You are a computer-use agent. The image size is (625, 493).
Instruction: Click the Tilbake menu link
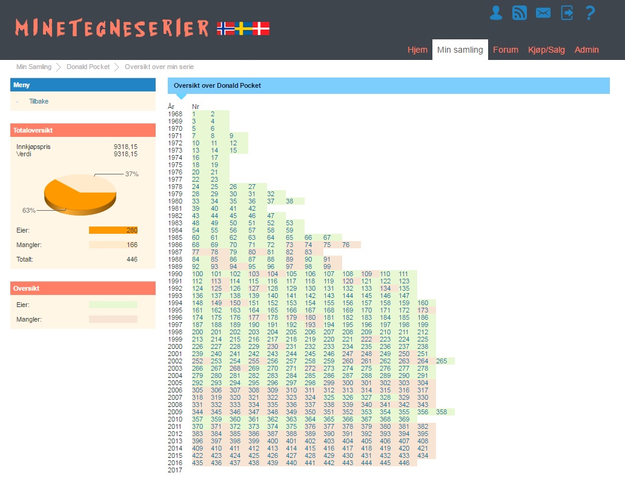coord(39,101)
